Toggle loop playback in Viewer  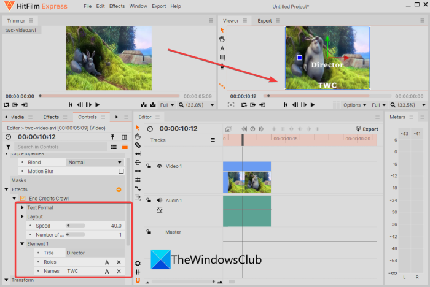click(243, 105)
